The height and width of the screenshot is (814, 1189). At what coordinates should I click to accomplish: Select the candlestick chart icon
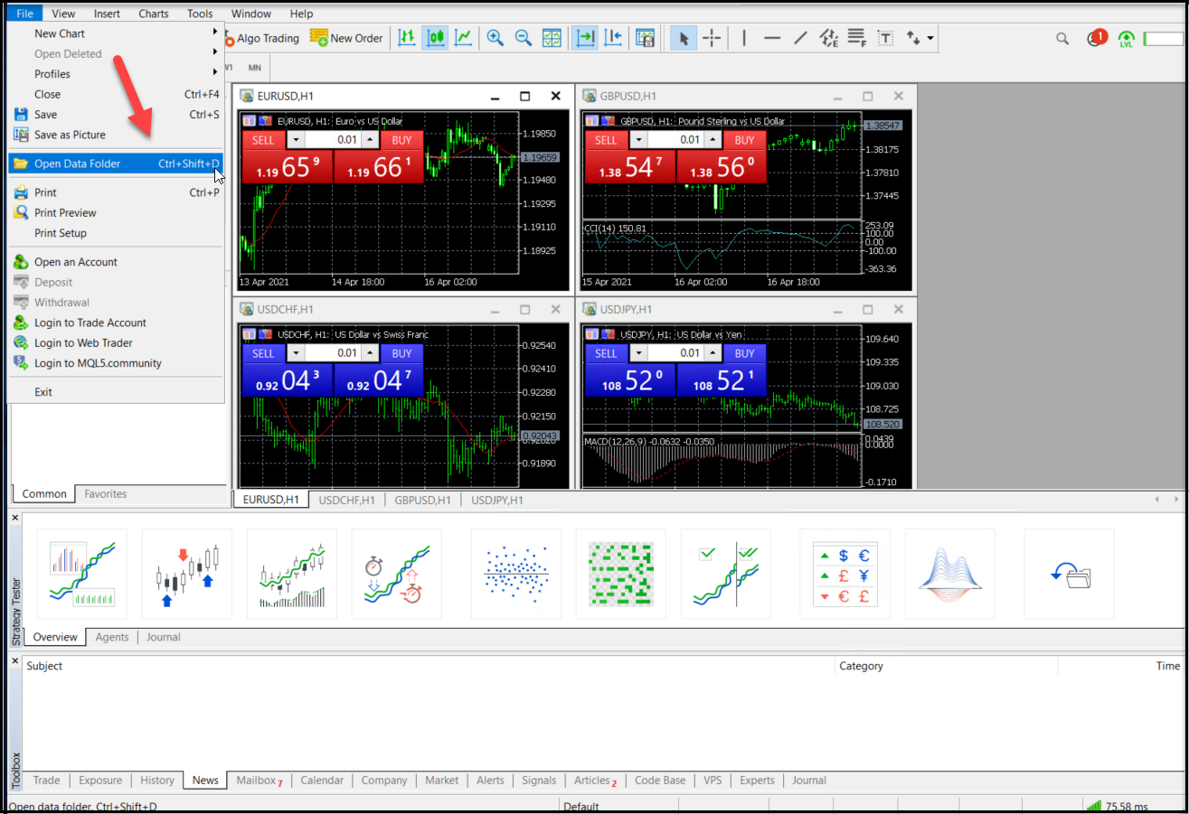tap(435, 38)
